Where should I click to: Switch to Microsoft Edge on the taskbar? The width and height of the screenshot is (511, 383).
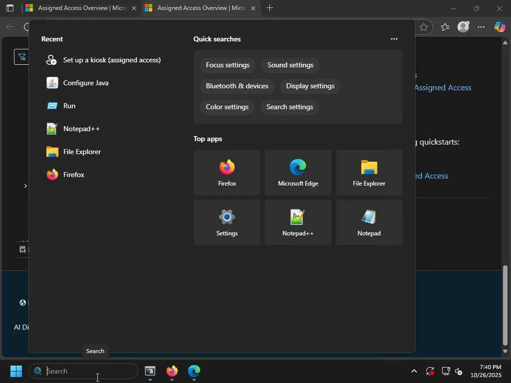pyautogui.click(x=194, y=371)
